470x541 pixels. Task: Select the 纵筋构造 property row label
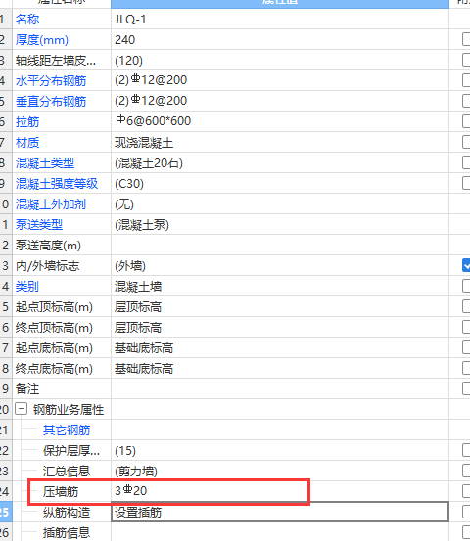(67, 512)
